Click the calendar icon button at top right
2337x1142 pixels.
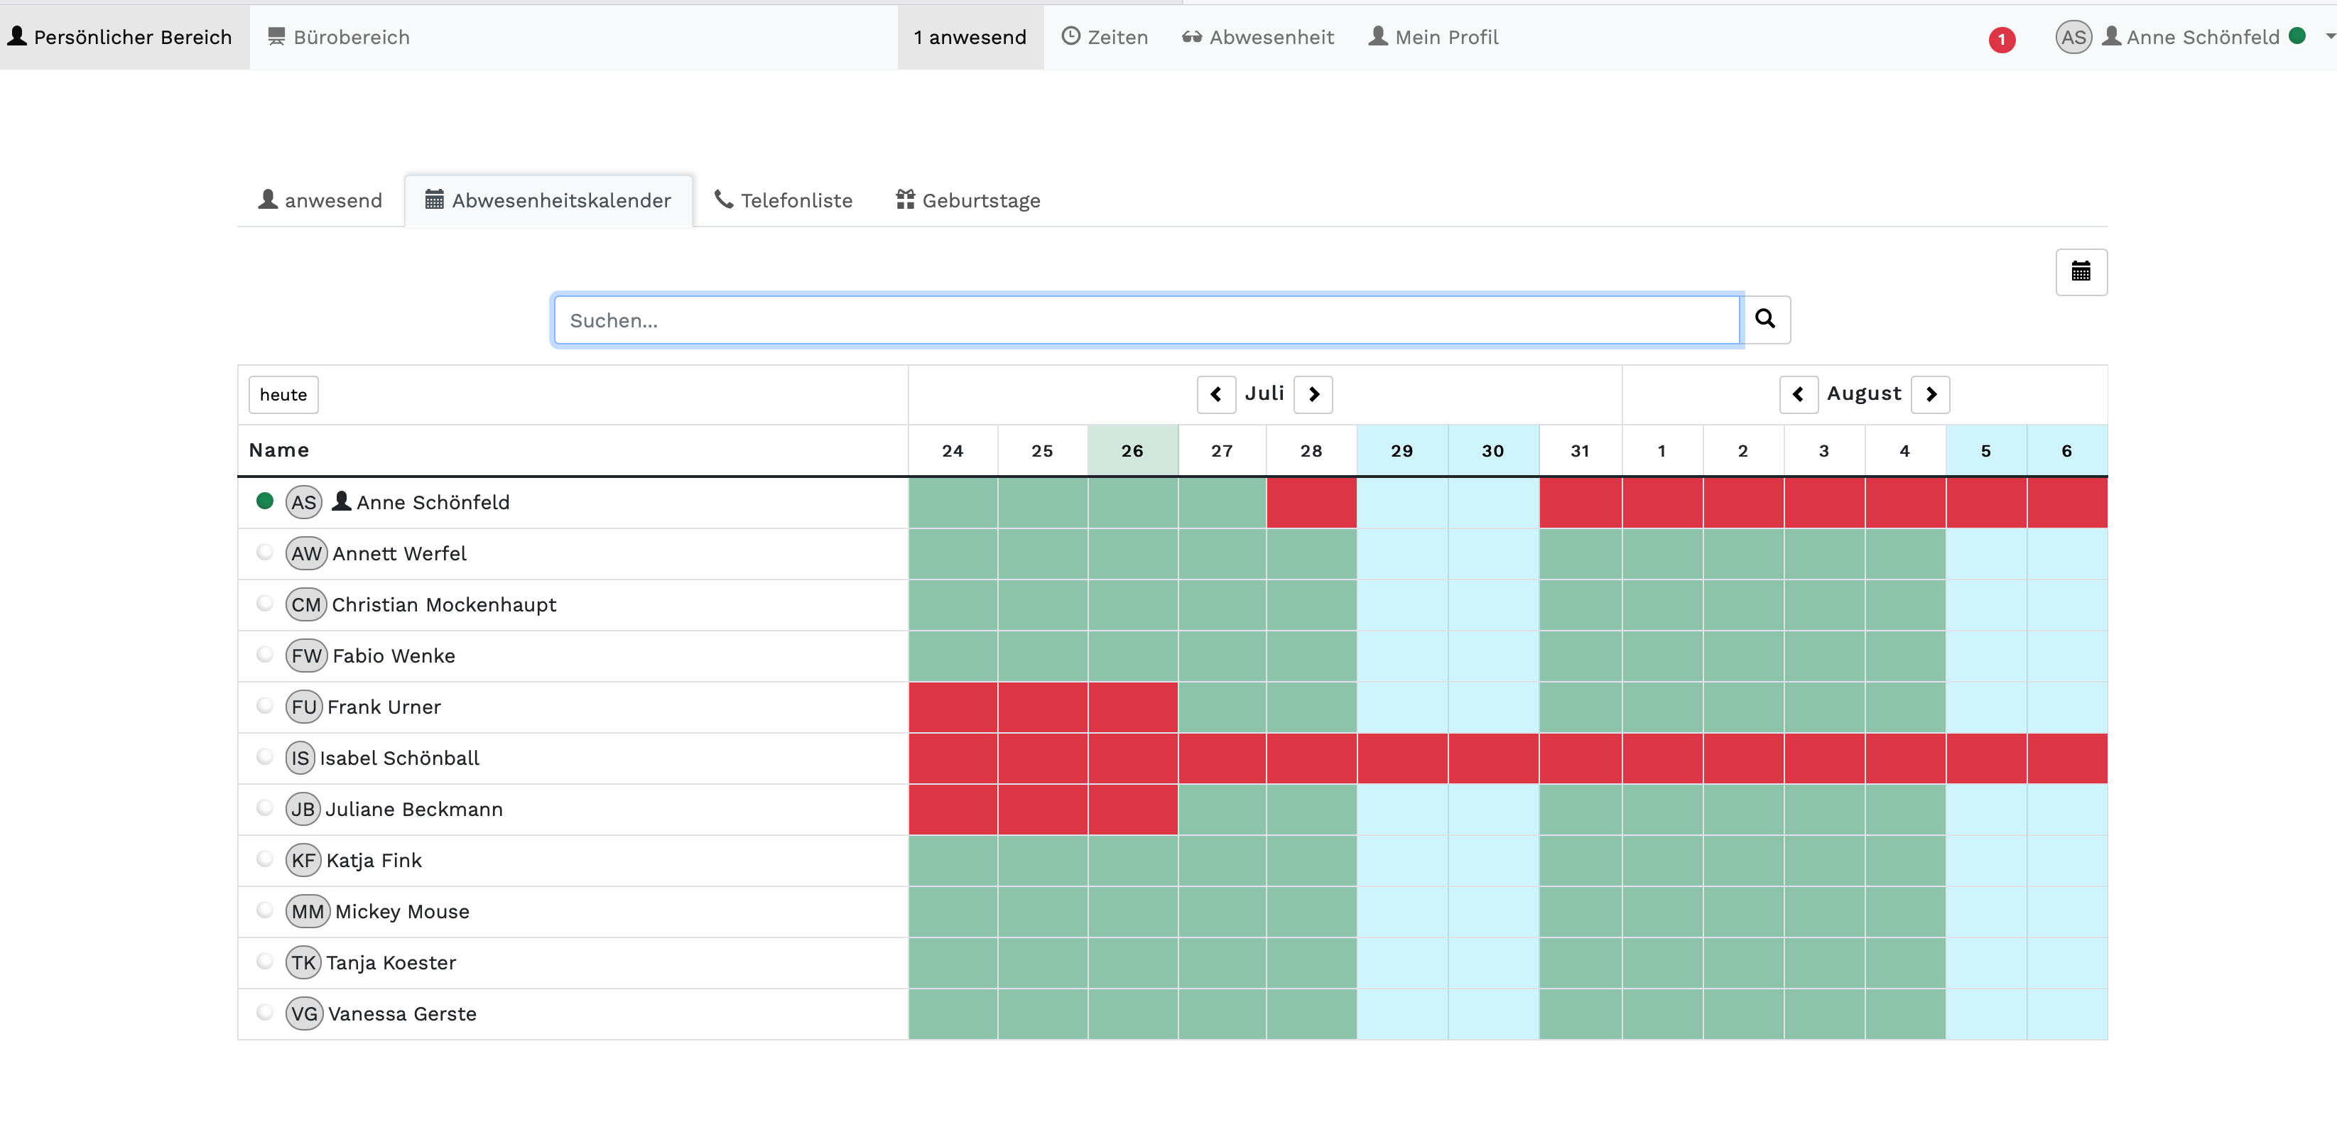click(2081, 271)
